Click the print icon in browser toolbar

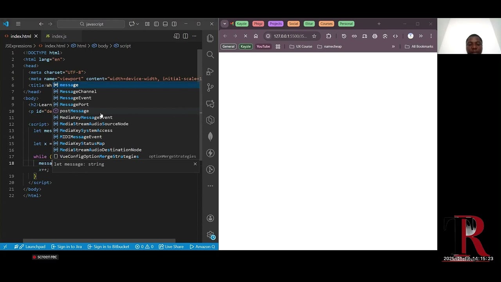tap(375, 36)
